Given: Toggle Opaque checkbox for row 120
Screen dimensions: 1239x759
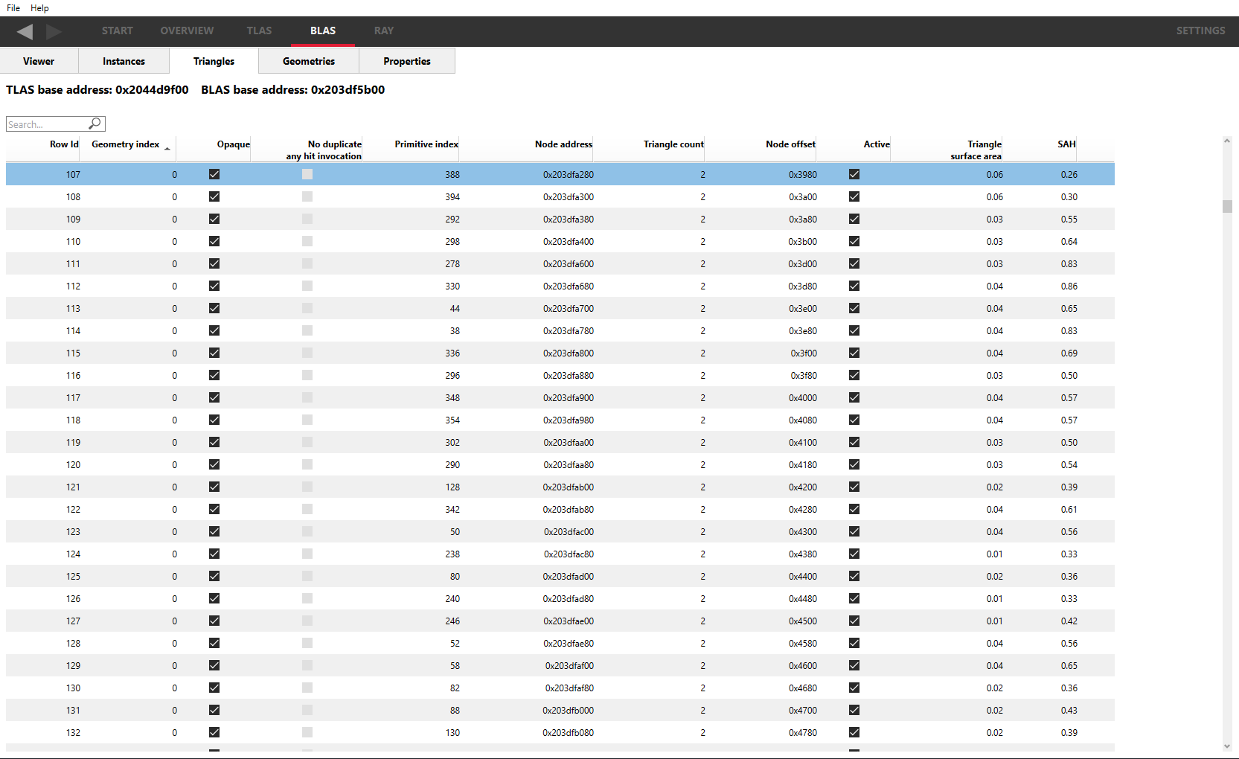Looking at the screenshot, I should tap(214, 464).
